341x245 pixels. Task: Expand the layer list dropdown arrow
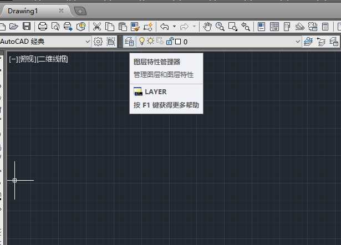coord(298,42)
